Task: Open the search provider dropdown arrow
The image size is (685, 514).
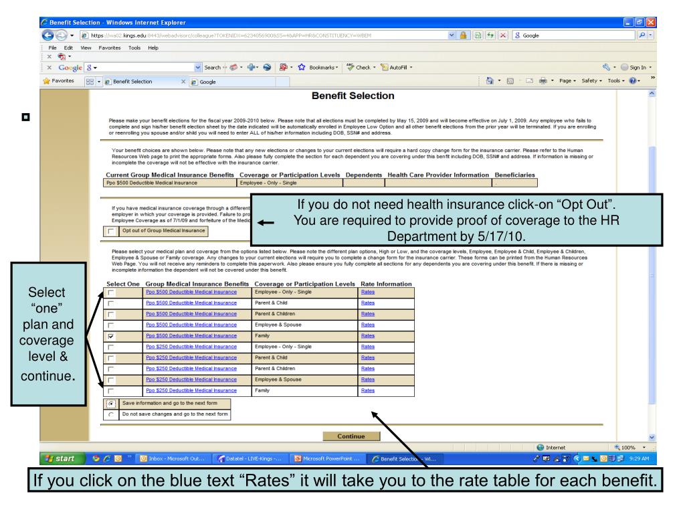Action: [x=650, y=35]
